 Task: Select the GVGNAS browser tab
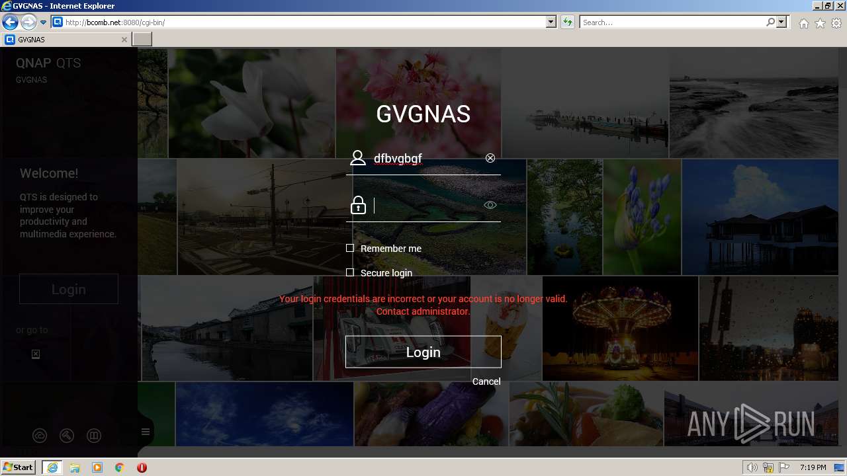pyautogui.click(x=66, y=40)
